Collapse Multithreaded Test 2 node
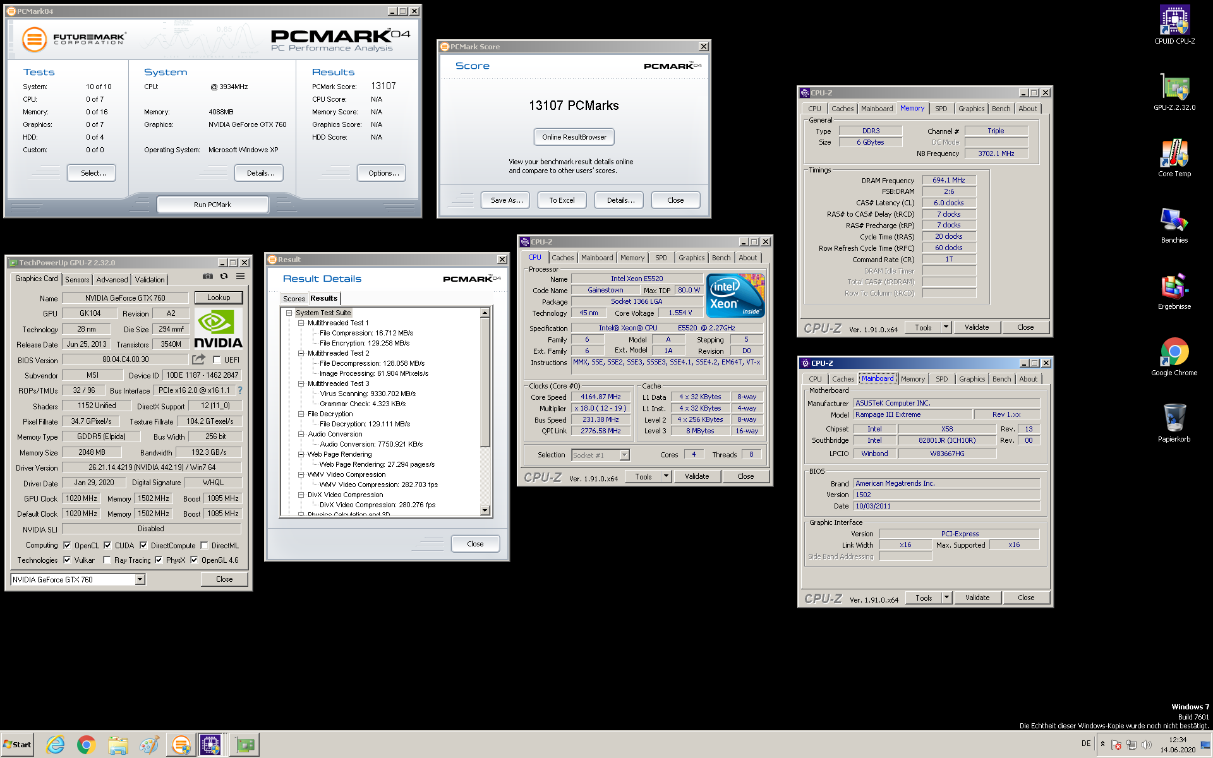This screenshot has height=758, width=1213. pos(301,354)
